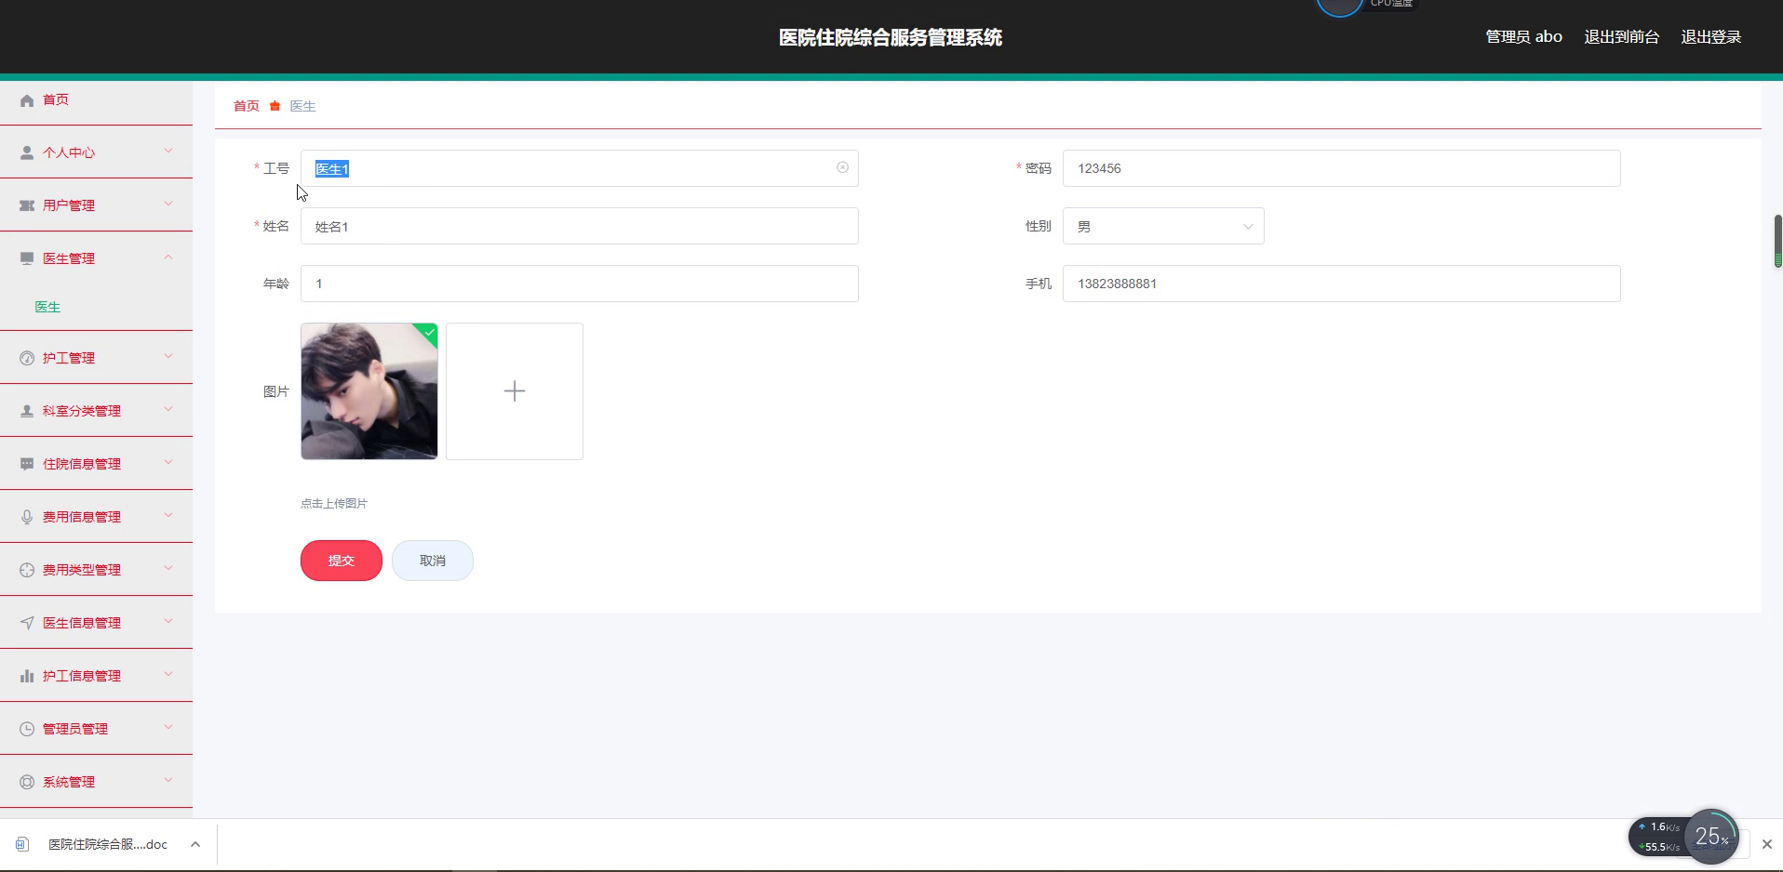Click the 点击上传图片 hint text

(x=334, y=504)
